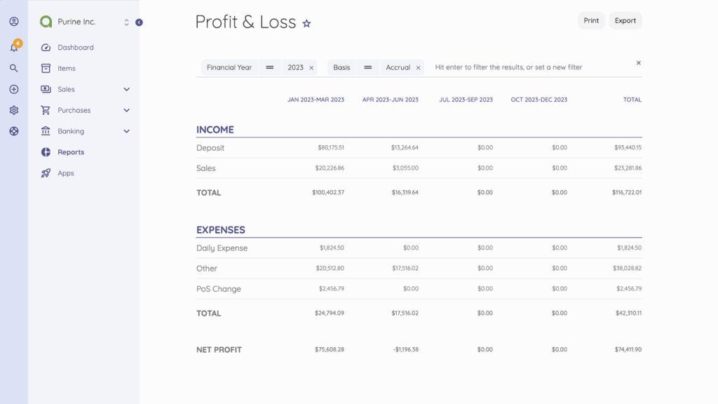Viewport: 718px width, 404px height.
Task: Click the help lifebuoy icon
Action: click(x=14, y=131)
